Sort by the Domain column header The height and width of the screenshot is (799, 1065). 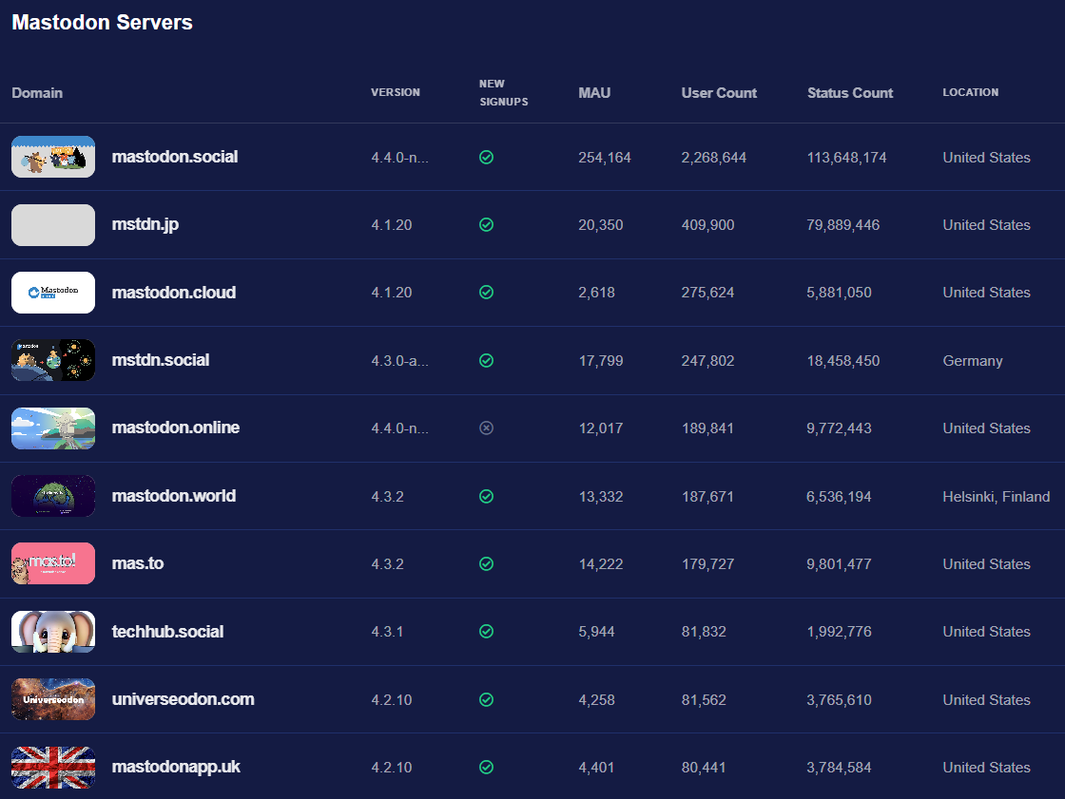click(x=37, y=93)
